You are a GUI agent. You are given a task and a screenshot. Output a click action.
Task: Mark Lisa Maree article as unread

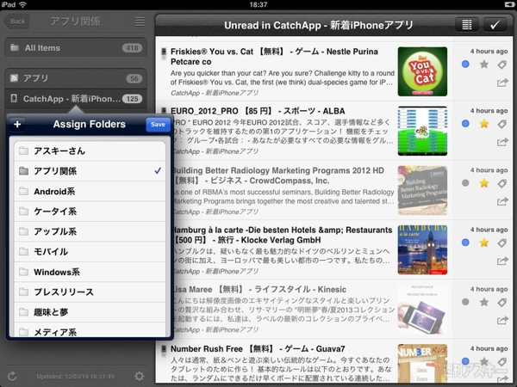click(x=465, y=302)
